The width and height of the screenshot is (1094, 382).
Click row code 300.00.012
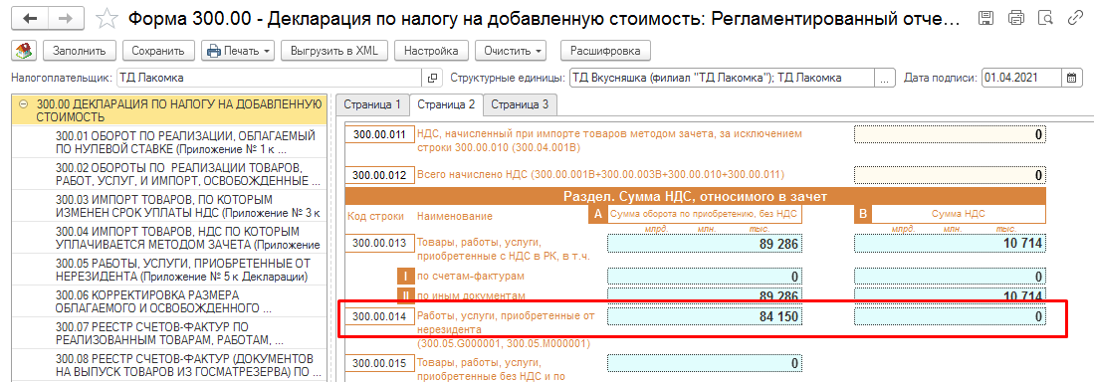click(379, 175)
